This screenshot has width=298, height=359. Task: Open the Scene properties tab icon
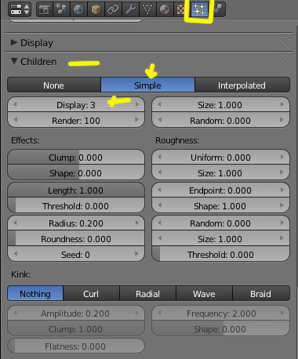click(62, 9)
